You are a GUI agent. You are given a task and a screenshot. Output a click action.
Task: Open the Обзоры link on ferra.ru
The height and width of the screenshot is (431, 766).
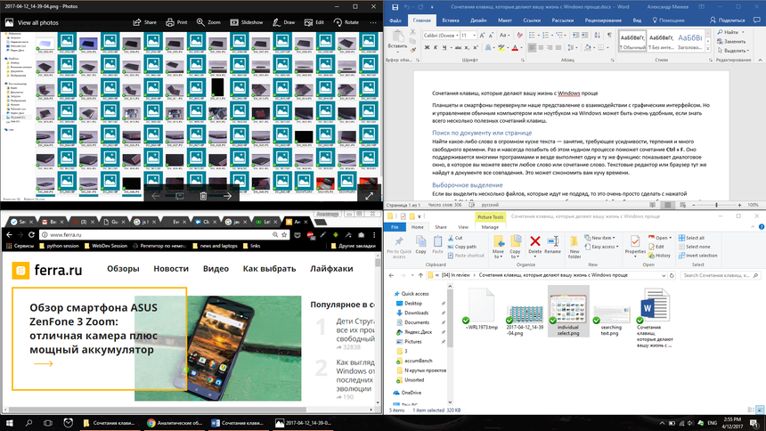pyautogui.click(x=123, y=269)
